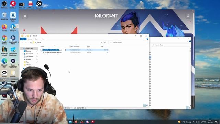Open Paks folder in the navigation pane

point(27,62)
